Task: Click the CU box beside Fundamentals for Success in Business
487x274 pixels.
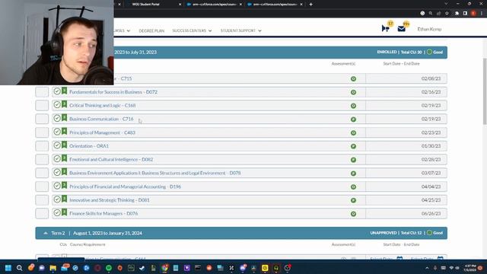Action: click(x=42, y=92)
